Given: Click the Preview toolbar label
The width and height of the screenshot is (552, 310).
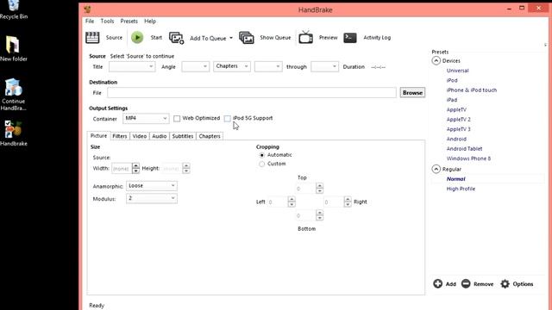Looking at the screenshot, I should (x=328, y=38).
